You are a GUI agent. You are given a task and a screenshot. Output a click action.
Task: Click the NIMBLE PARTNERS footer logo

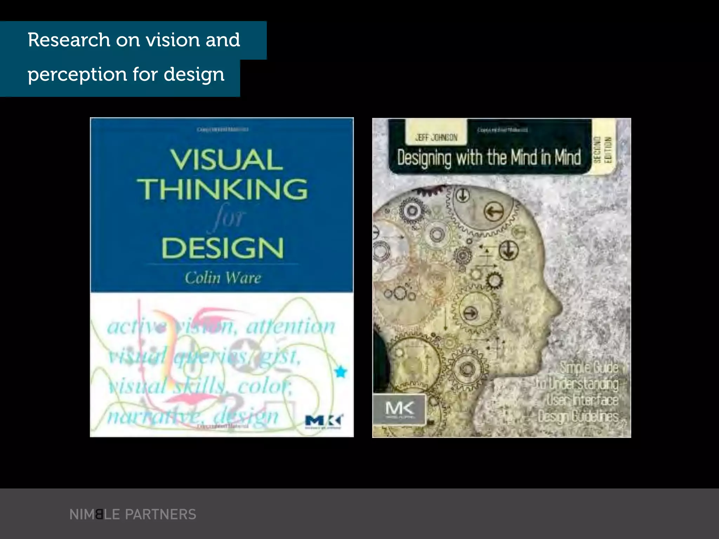pos(133,514)
